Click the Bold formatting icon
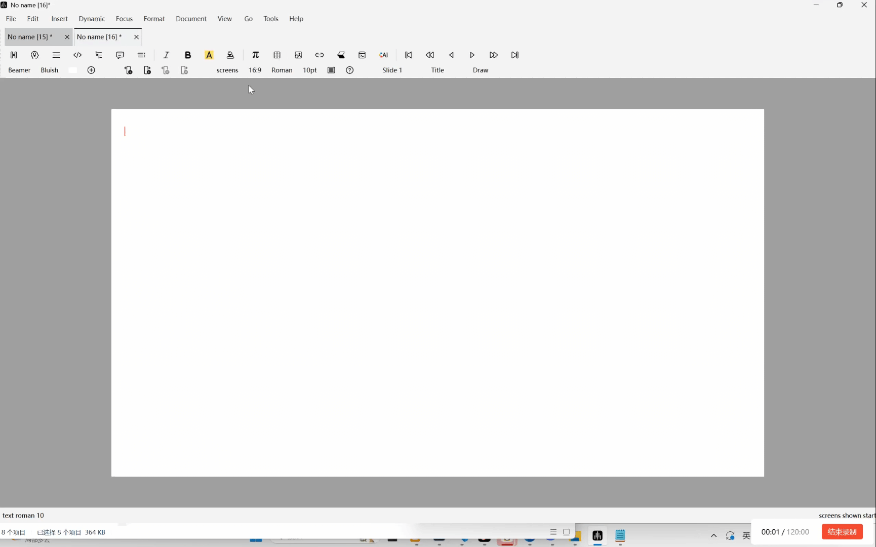Viewport: 876px width, 547px height. point(188,55)
